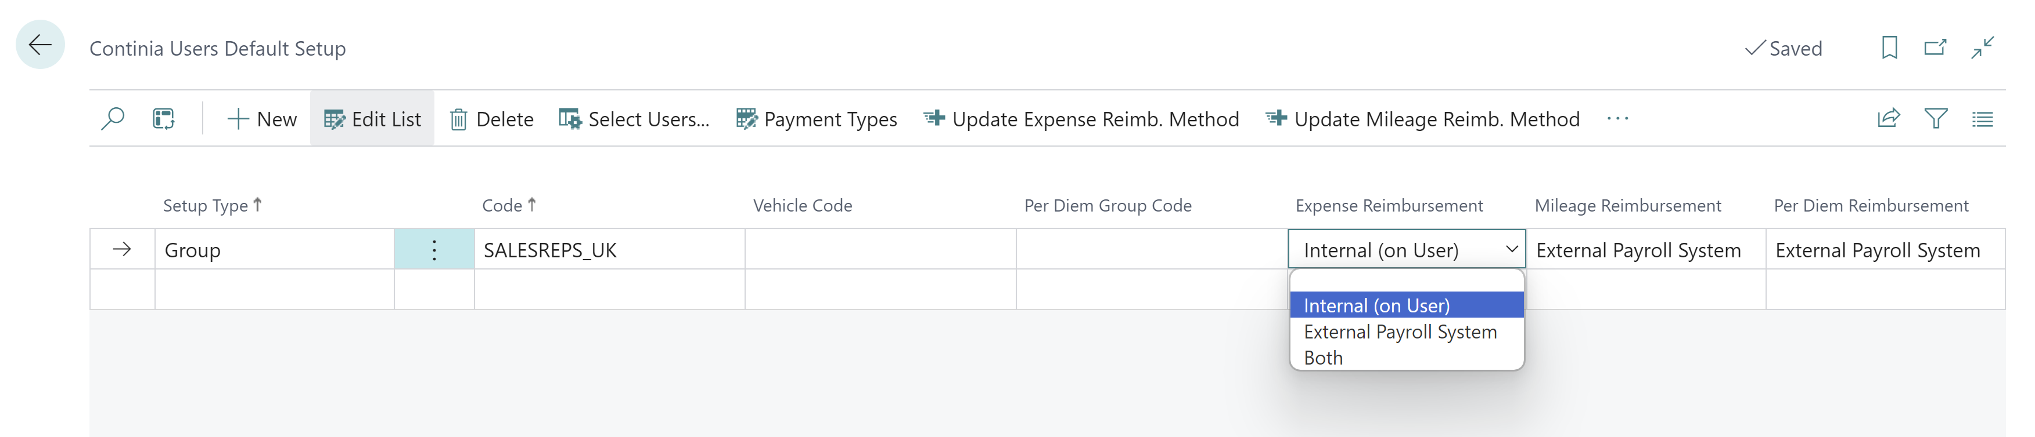2035x437 pixels.
Task: Delete the selected setup row
Action: coord(491,119)
